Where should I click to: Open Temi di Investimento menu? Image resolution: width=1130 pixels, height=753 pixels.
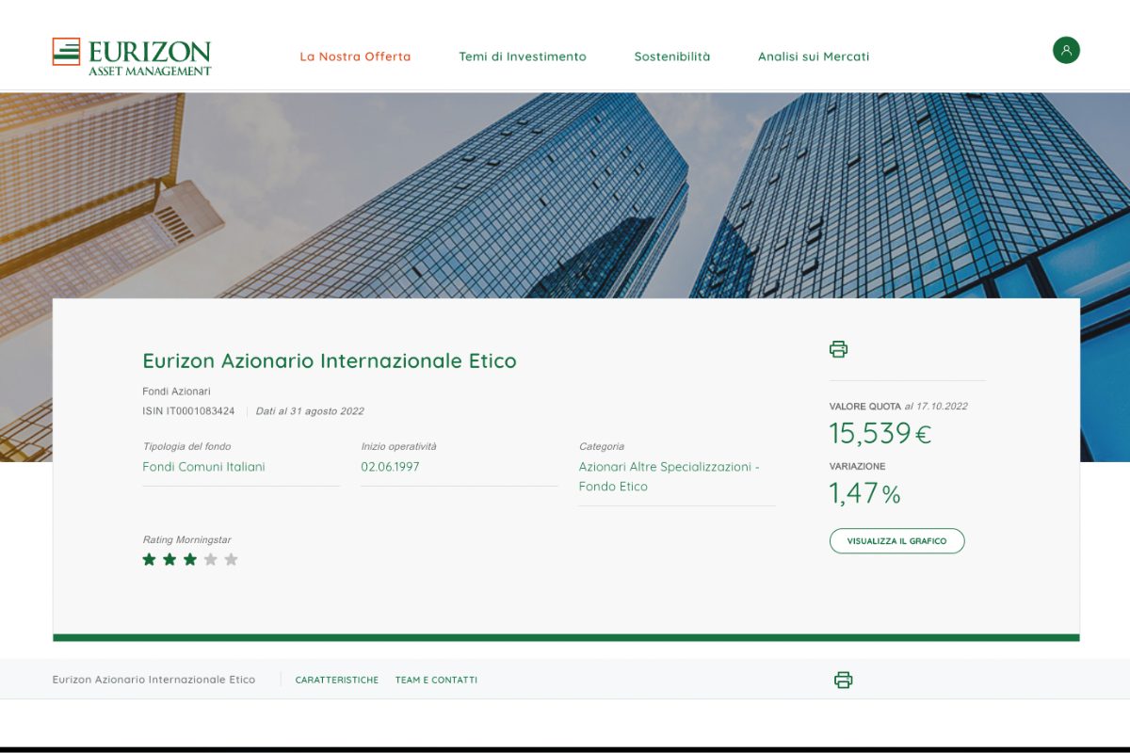pos(523,56)
